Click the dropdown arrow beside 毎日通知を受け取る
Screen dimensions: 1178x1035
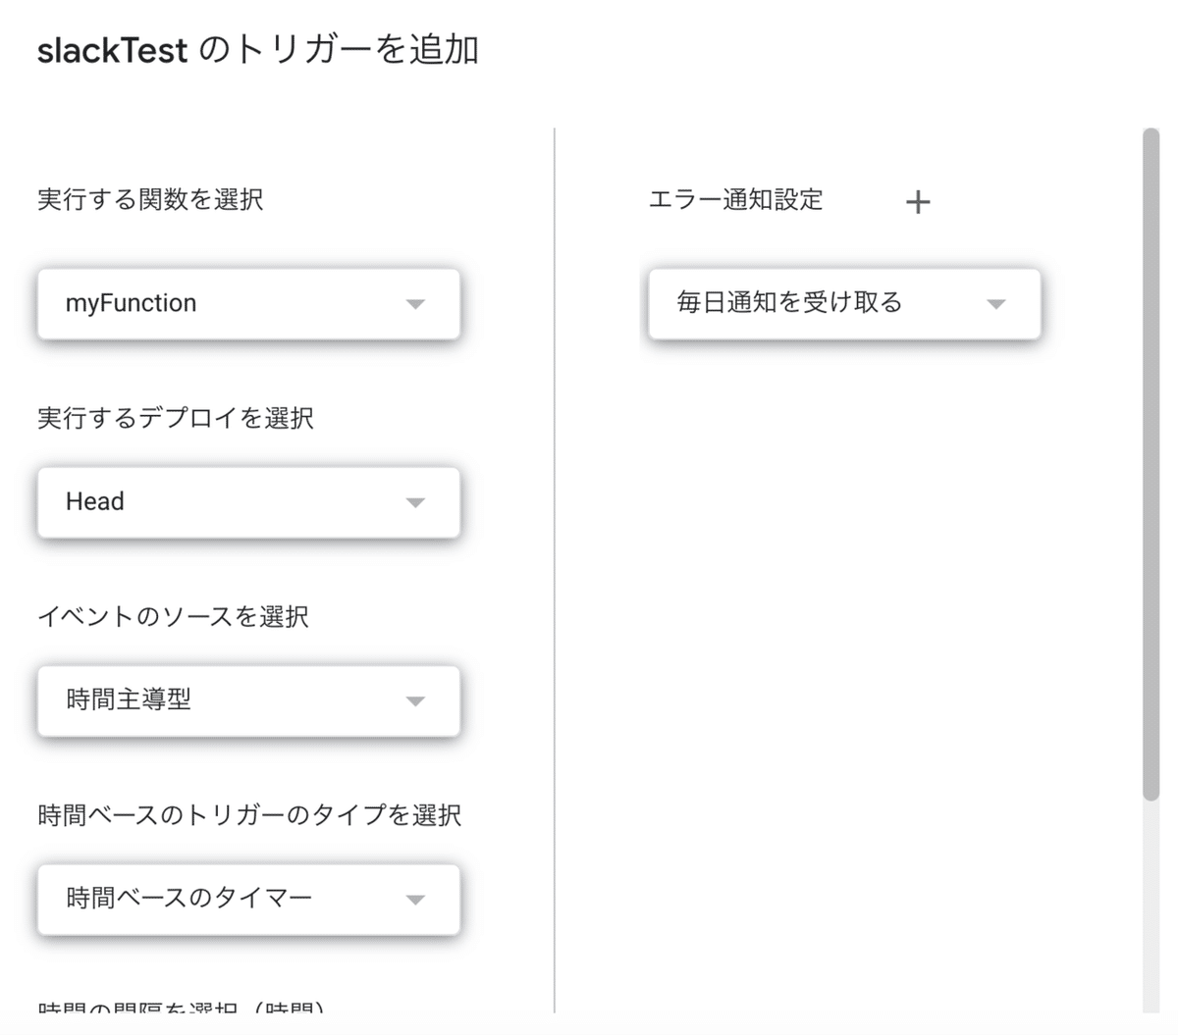(x=996, y=304)
